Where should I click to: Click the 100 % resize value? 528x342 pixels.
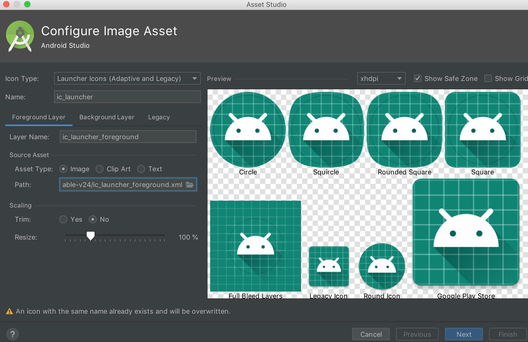coord(188,237)
